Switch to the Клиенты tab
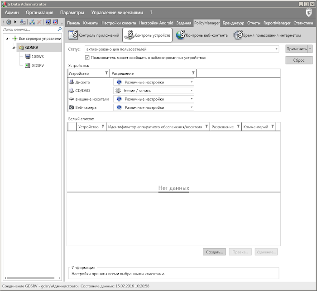The height and width of the screenshot is (291, 317). [x=91, y=23]
